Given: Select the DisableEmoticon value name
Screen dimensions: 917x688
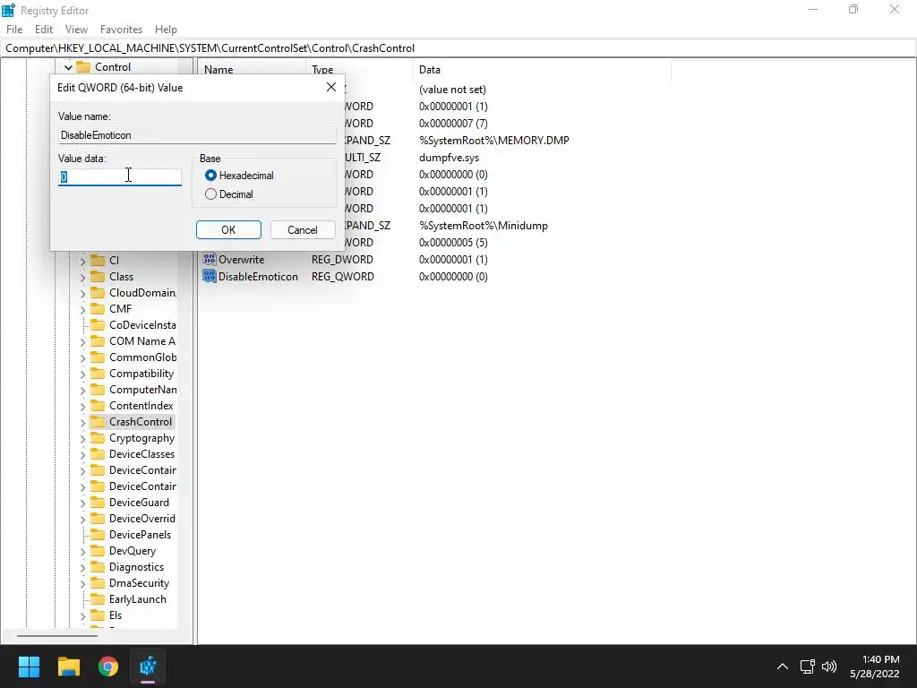Looking at the screenshot, I should [258, 277].
